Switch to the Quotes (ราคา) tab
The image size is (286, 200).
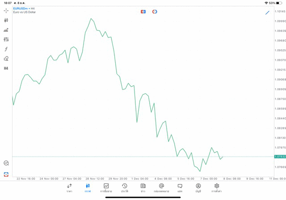[x=69, y=188]
